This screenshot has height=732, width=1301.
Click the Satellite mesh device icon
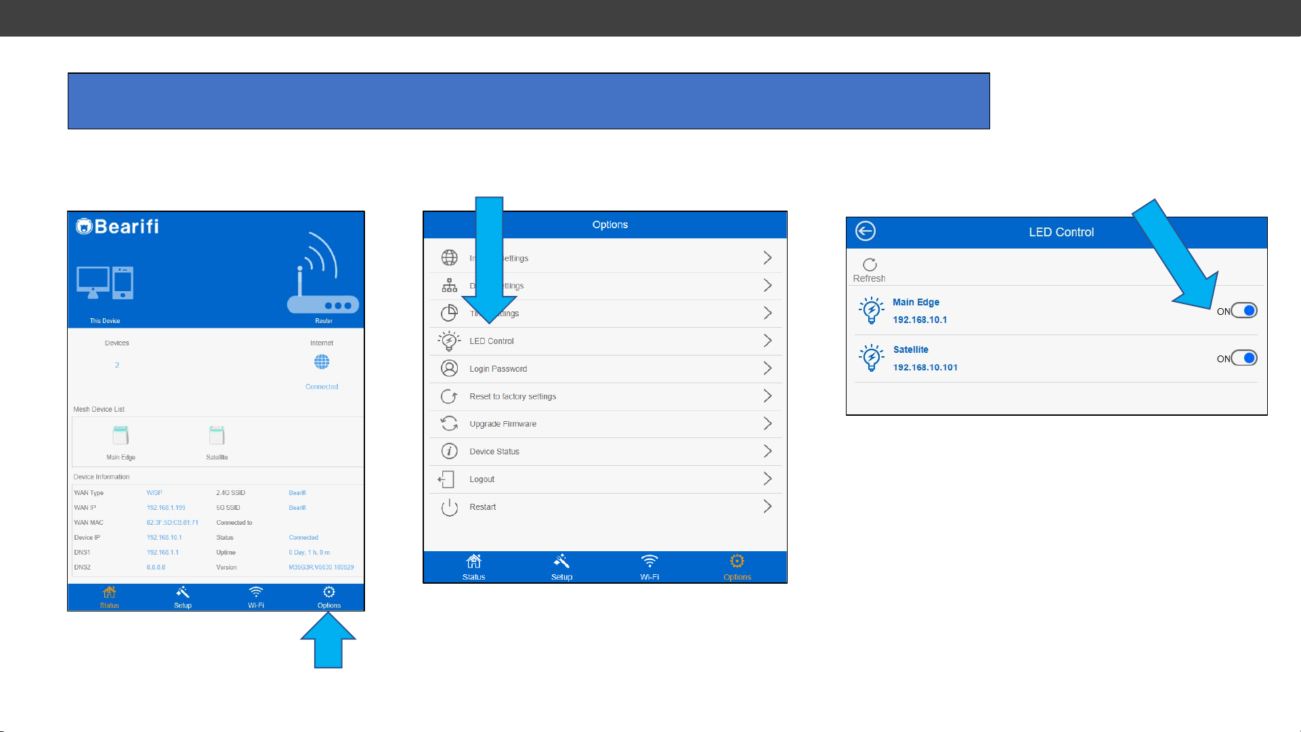pyautogui.click(x=217, y=435)
